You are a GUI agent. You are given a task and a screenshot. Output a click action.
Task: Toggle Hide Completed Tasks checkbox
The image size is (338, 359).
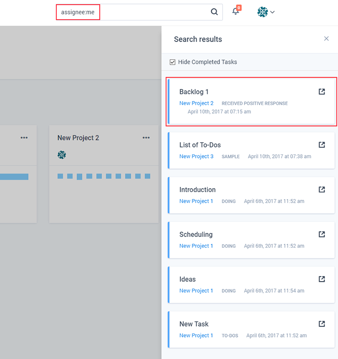172,62
